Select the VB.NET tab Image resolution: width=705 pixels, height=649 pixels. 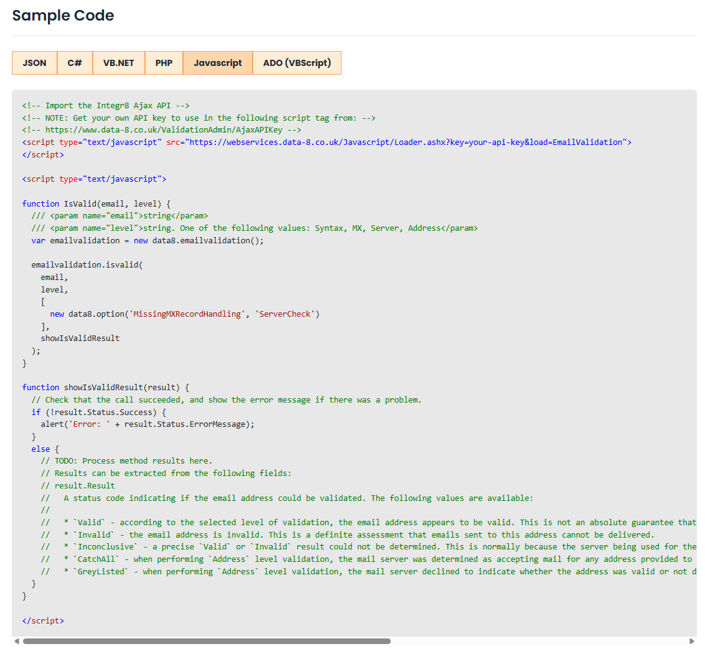(118, 63)
